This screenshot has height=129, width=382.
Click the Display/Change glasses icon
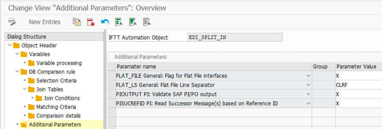click(x=12, y=22)
